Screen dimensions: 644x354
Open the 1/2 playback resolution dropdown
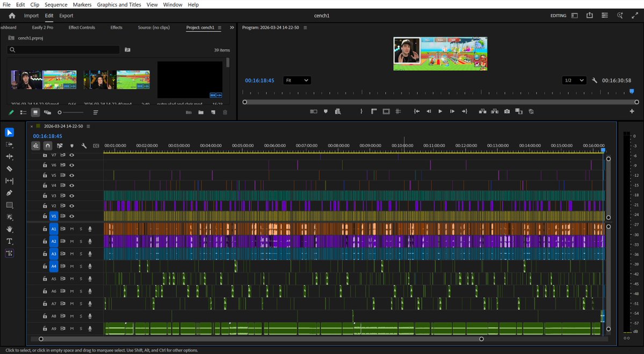click(574, 80)
